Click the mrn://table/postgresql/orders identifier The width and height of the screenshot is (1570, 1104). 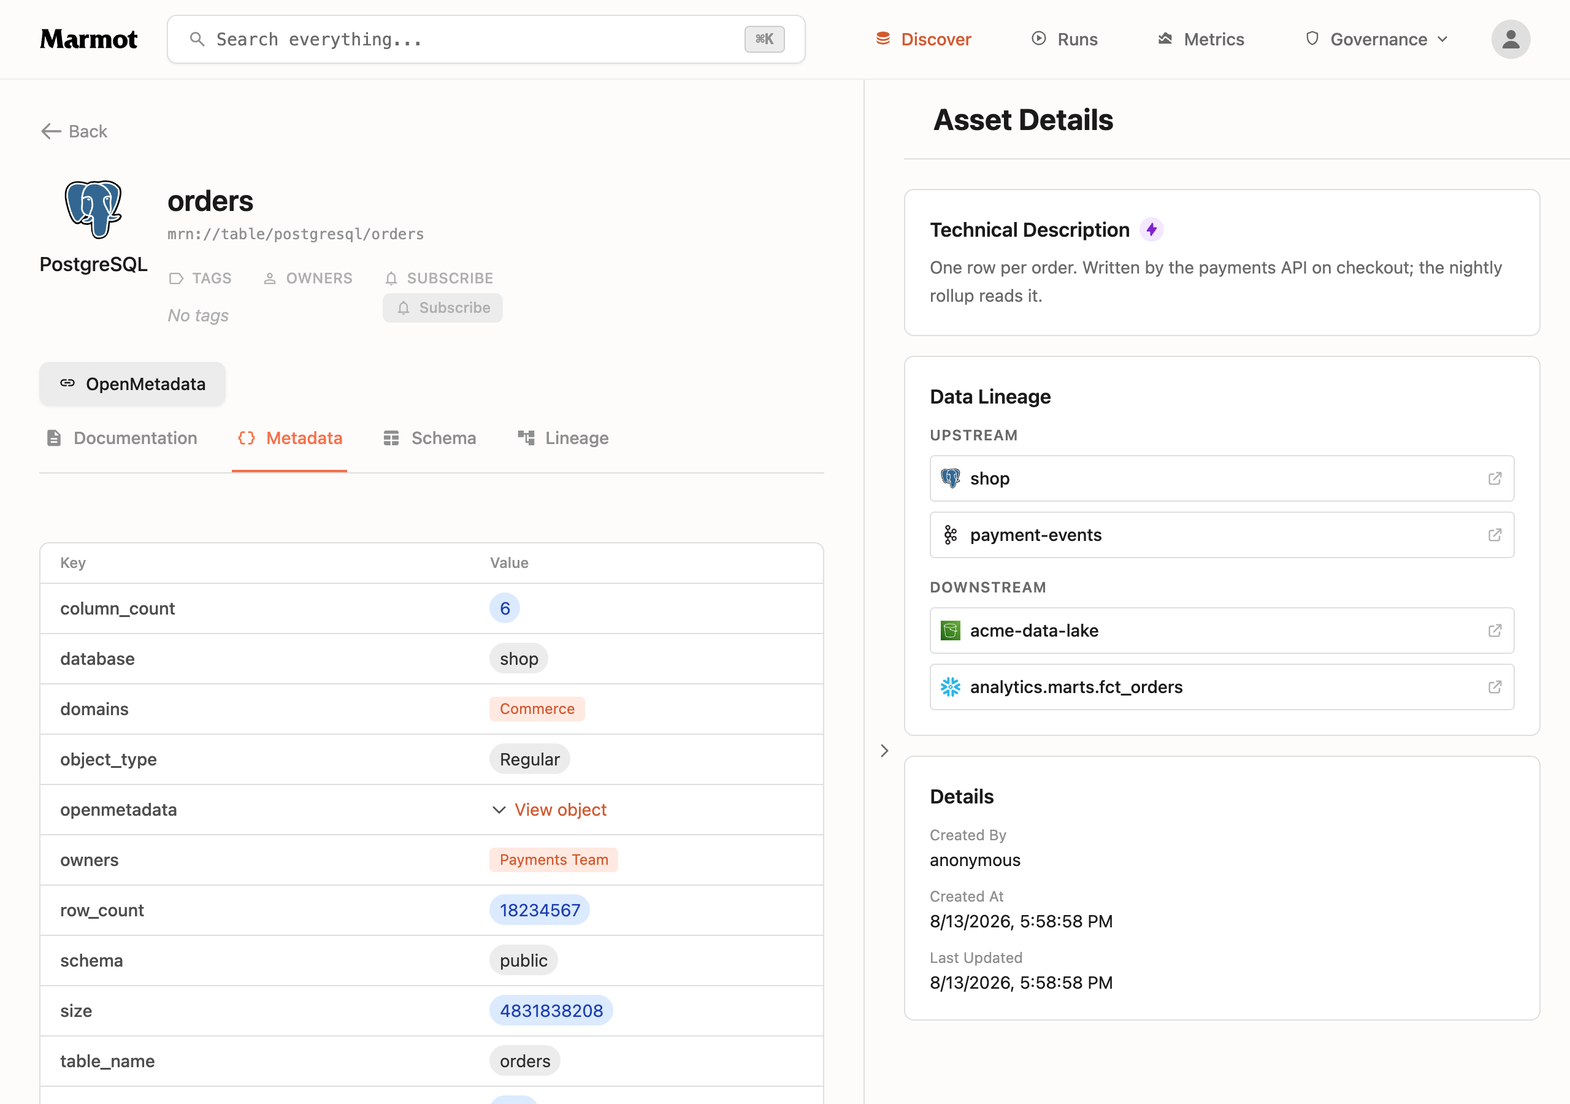tap(296, 235)
